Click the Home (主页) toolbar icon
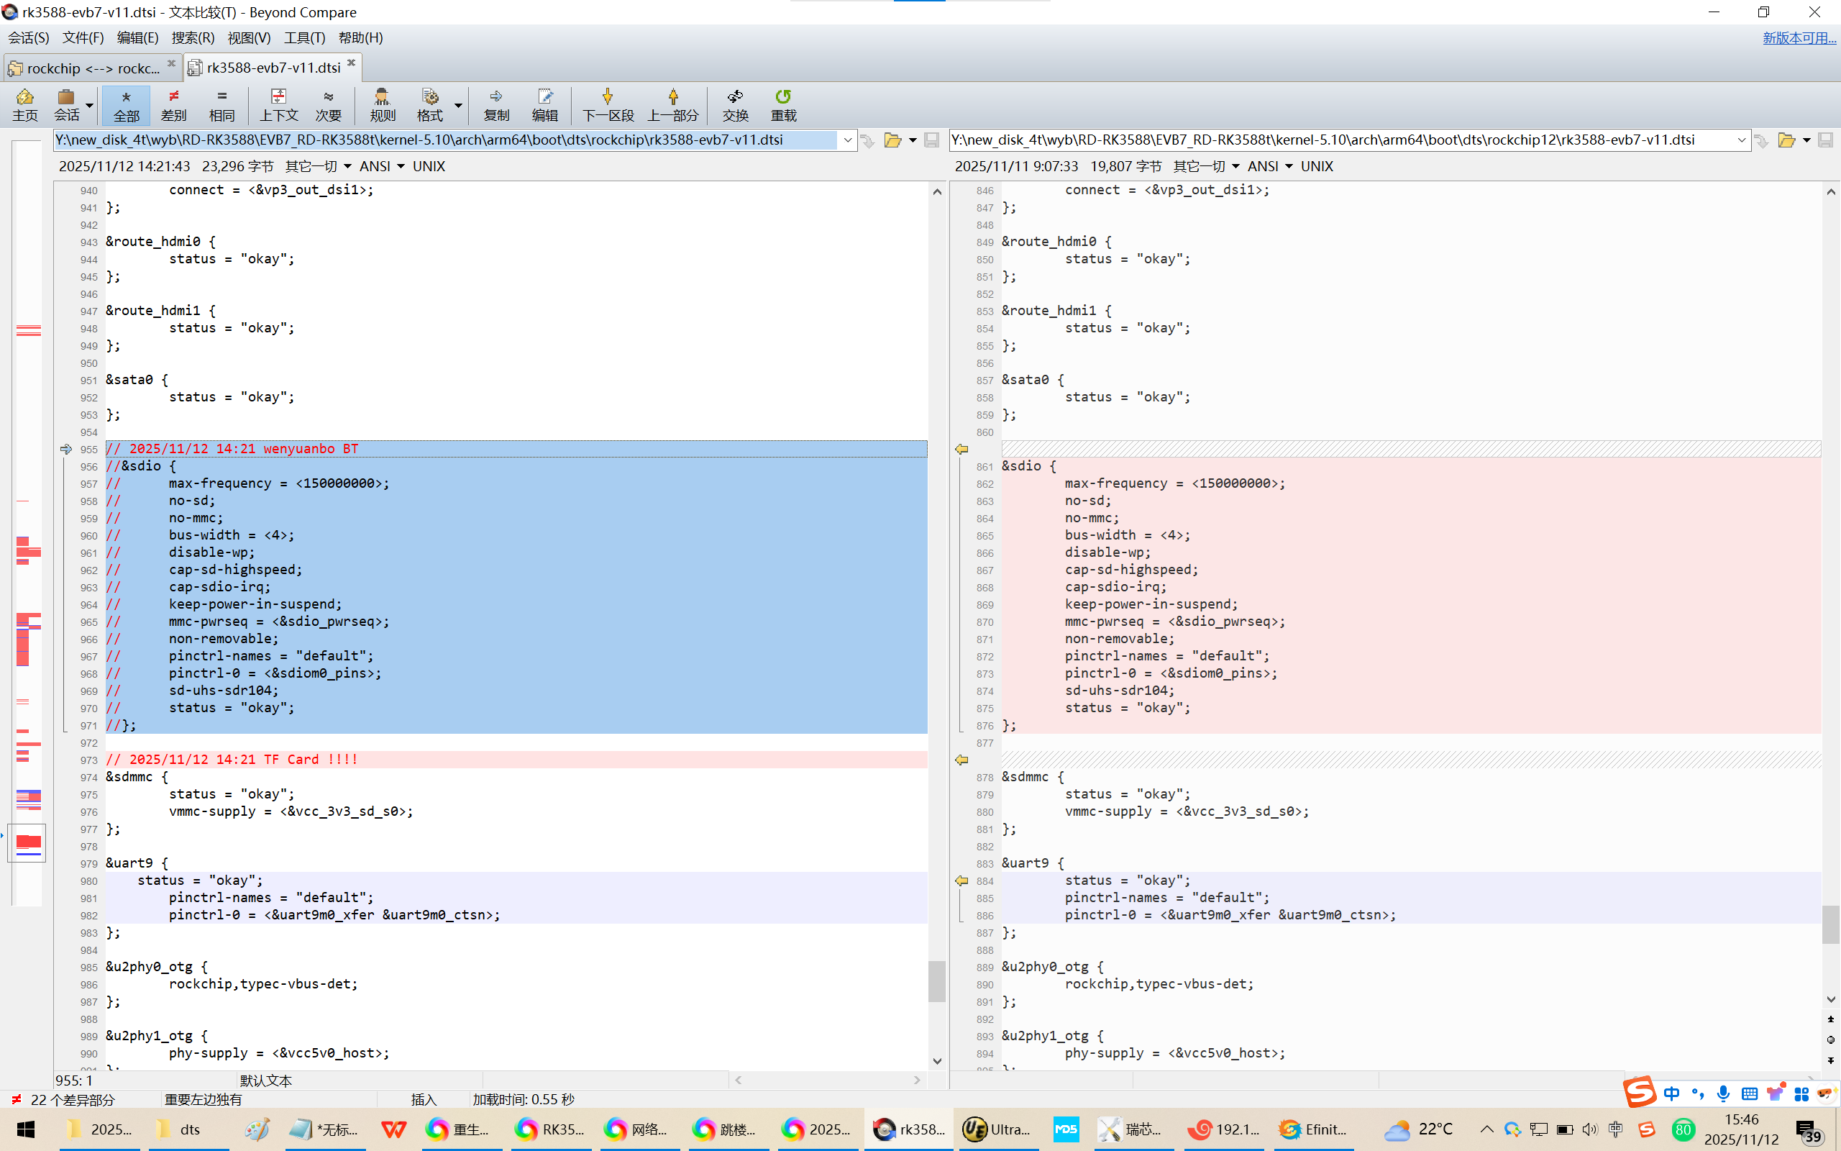1841x1151 pixels. (x=24, y=104)
